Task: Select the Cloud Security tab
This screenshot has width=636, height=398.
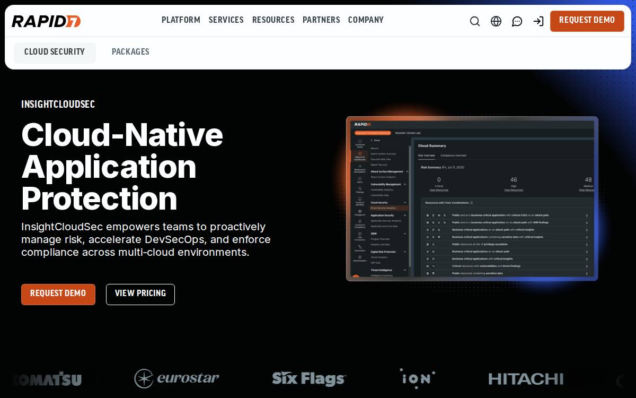Action: [x=55, y=53]
